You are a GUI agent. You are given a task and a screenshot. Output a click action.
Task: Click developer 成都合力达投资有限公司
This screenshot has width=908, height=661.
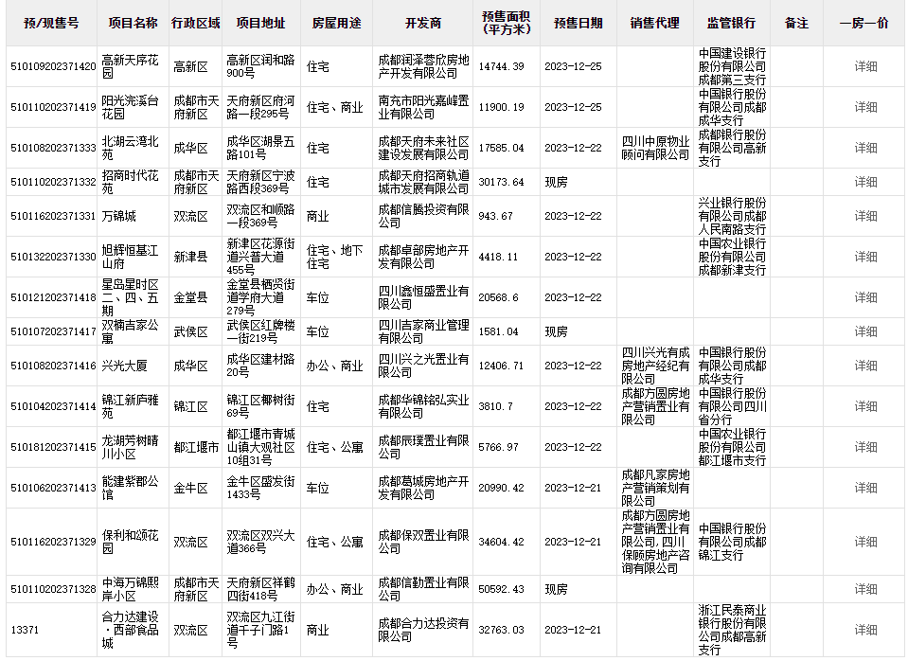[423, 630]
